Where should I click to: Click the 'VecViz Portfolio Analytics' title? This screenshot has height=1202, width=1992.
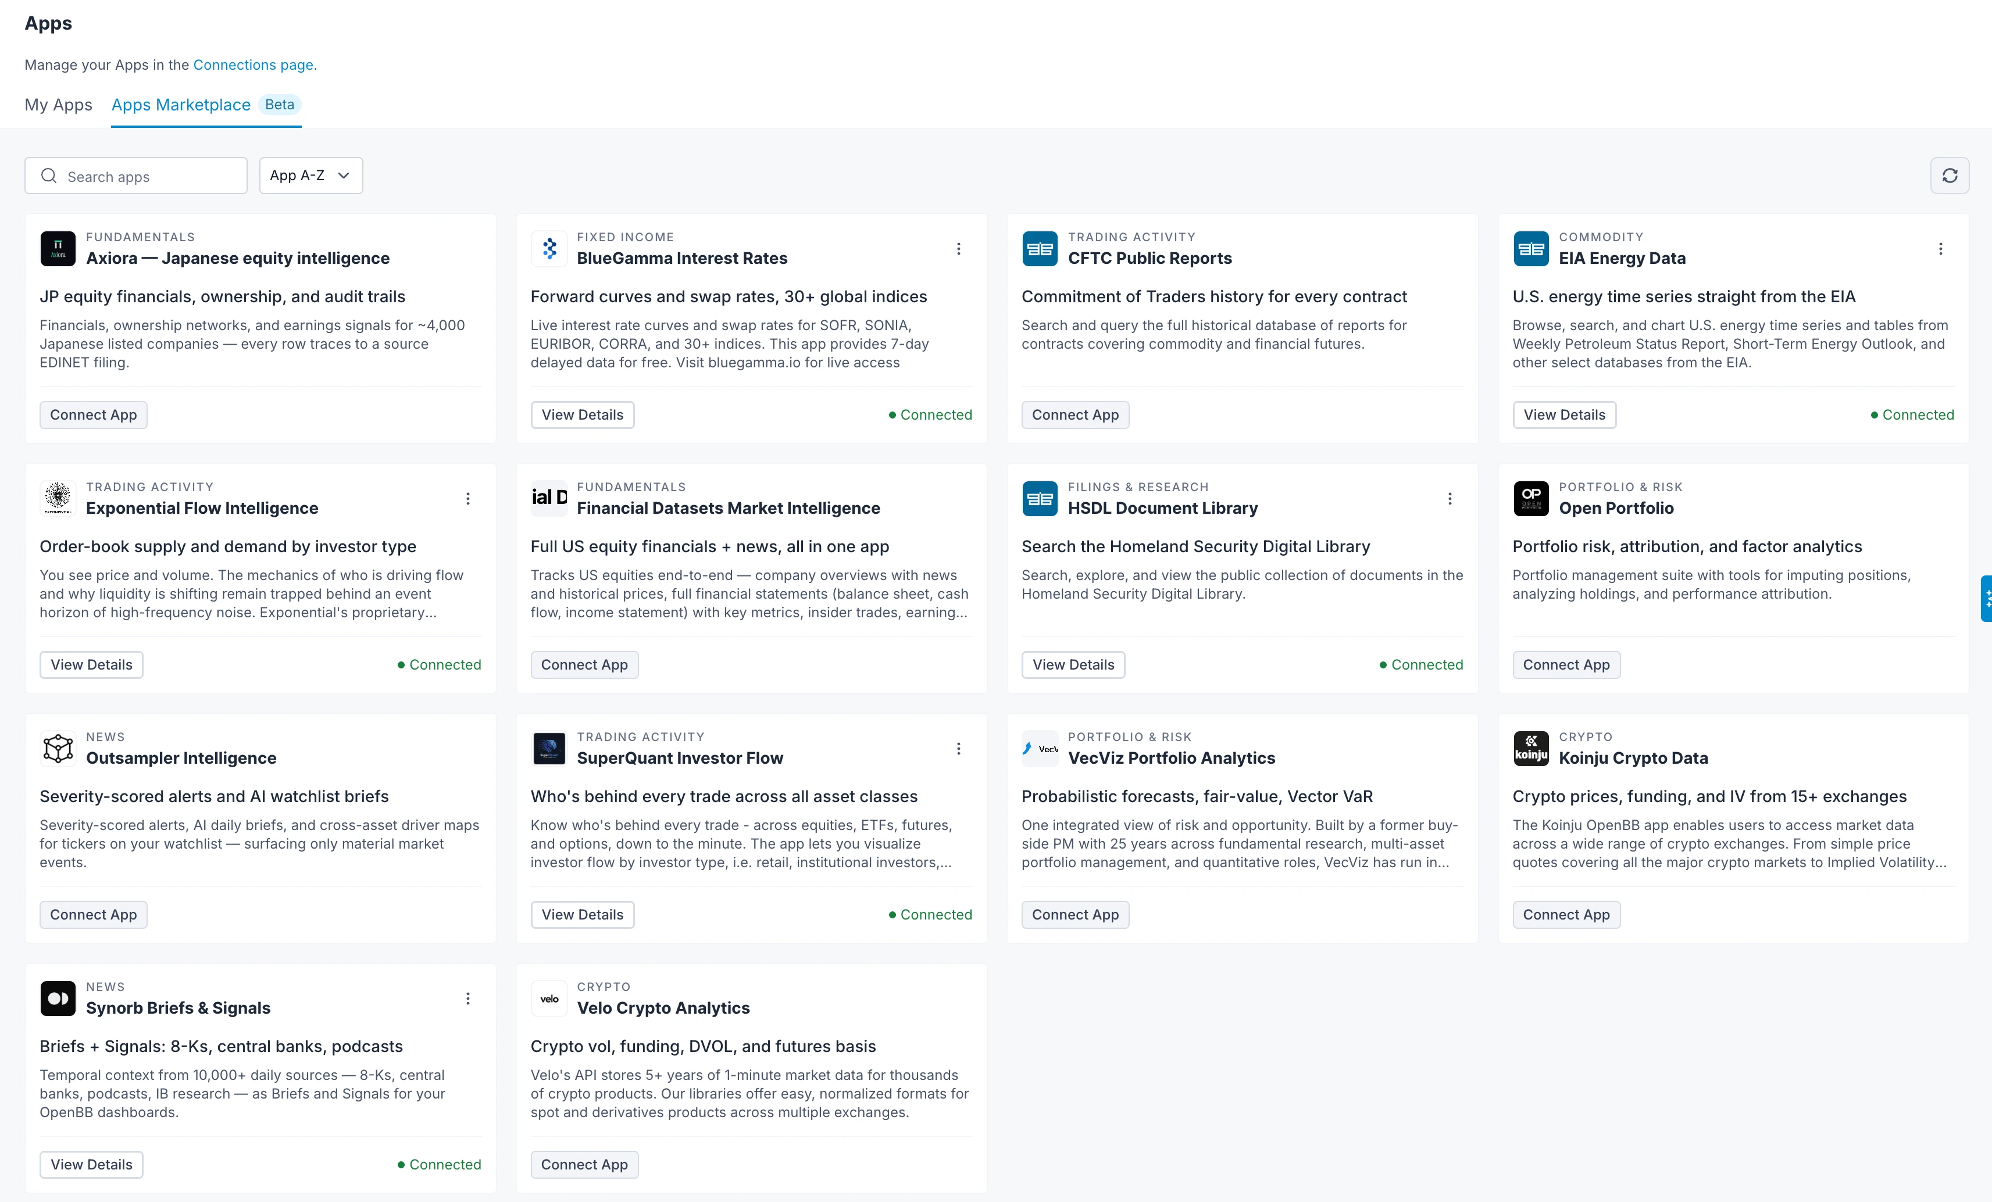(x=1172, y=757)
